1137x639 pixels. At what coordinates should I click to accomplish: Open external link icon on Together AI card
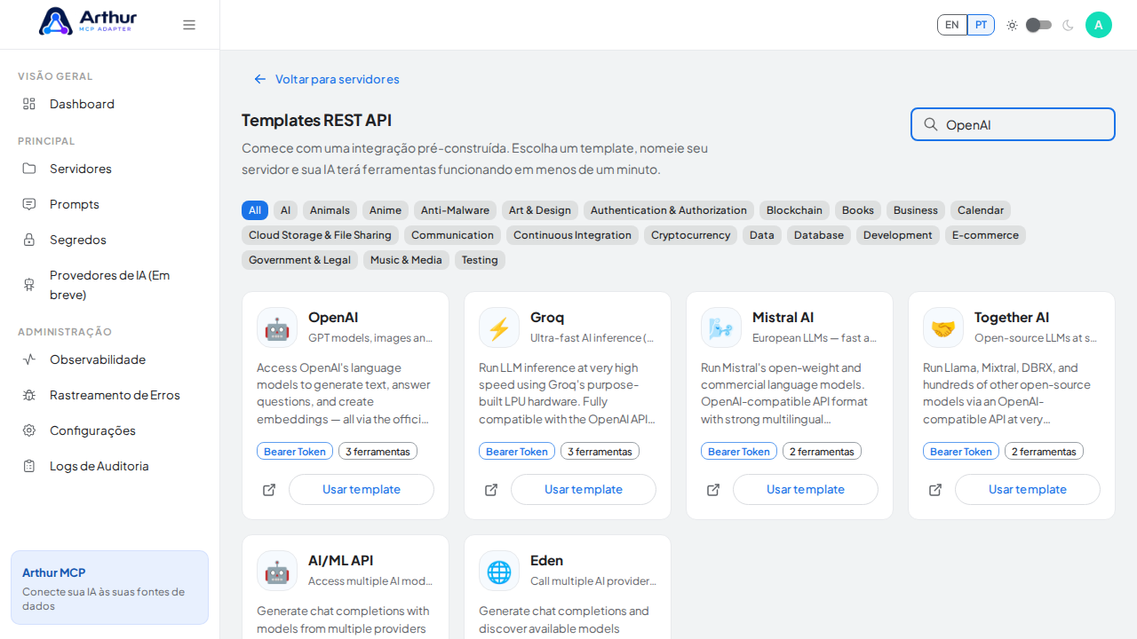coord(935,490)
